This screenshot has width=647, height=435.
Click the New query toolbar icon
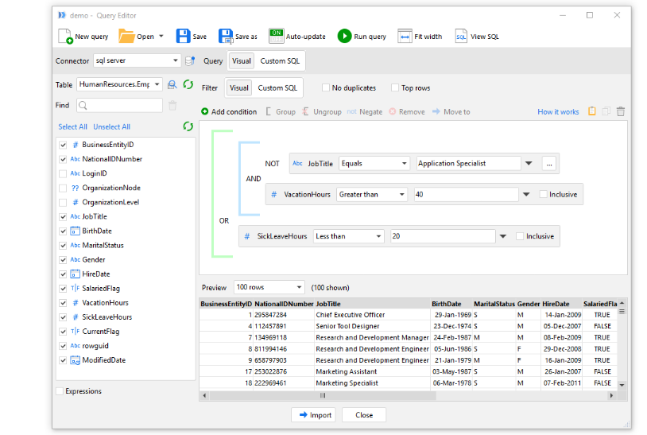(65, 37)
